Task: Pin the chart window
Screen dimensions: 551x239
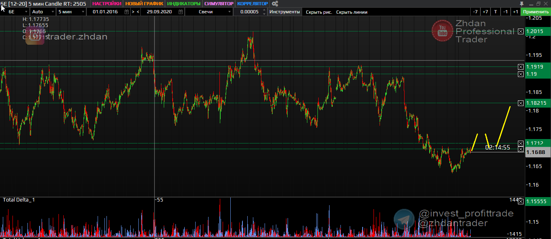Action: [522, 4]
